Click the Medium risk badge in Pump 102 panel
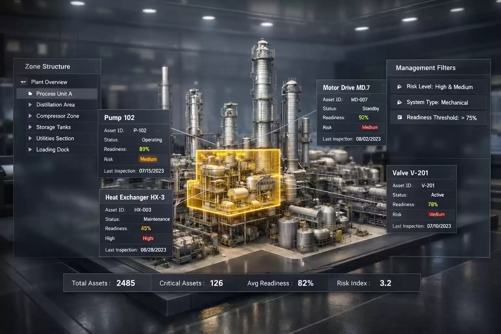 tap(148, 159)
